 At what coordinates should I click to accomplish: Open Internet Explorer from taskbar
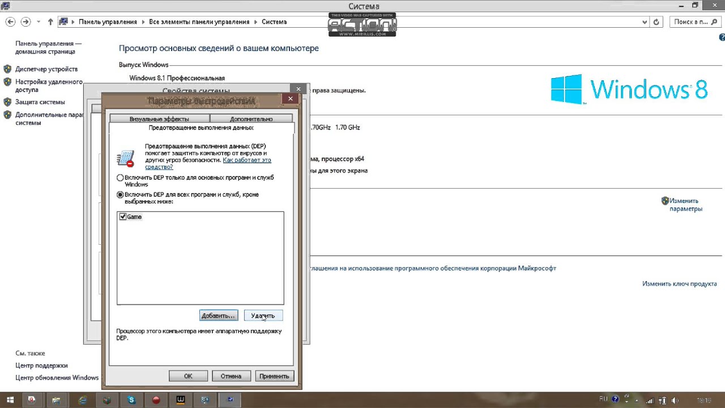tap(83, 399)
